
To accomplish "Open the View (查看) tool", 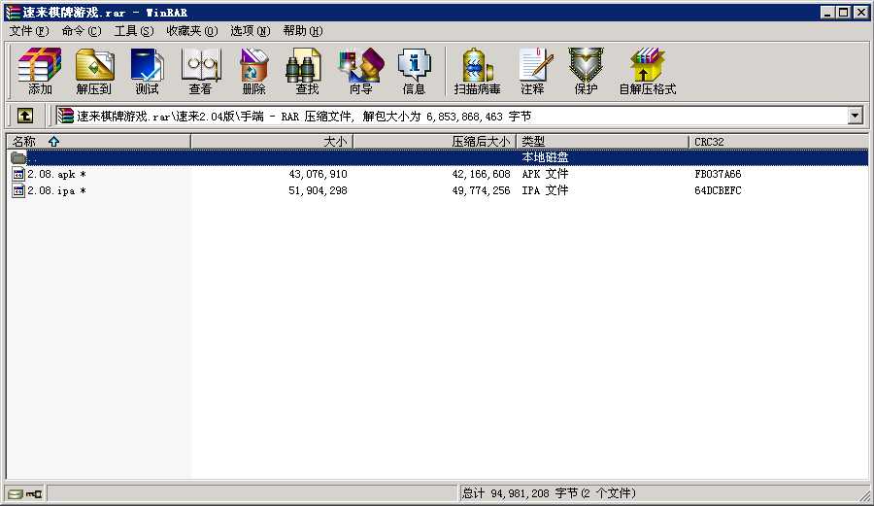I will click(201, 71).
